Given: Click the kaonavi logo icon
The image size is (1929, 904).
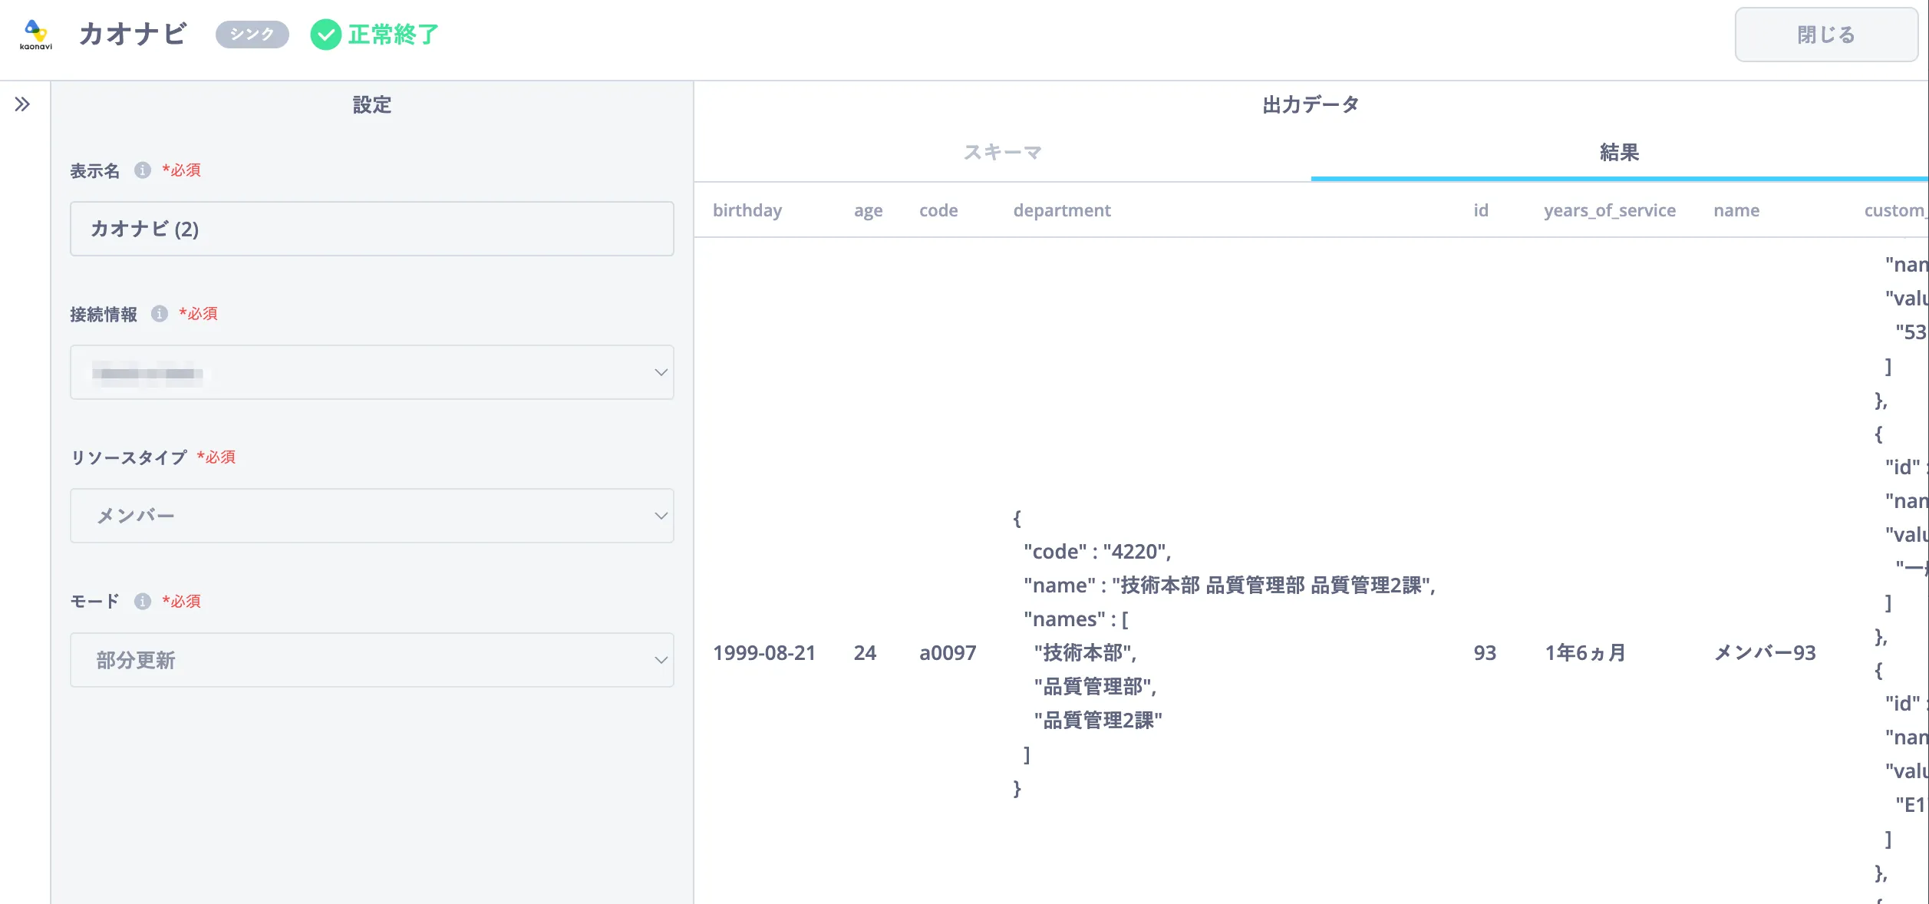Looking at the screenshot, I should 35,34.
